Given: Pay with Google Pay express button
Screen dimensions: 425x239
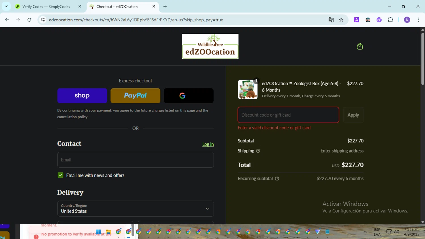Looking at the screenshot, I should click(189, 96).
